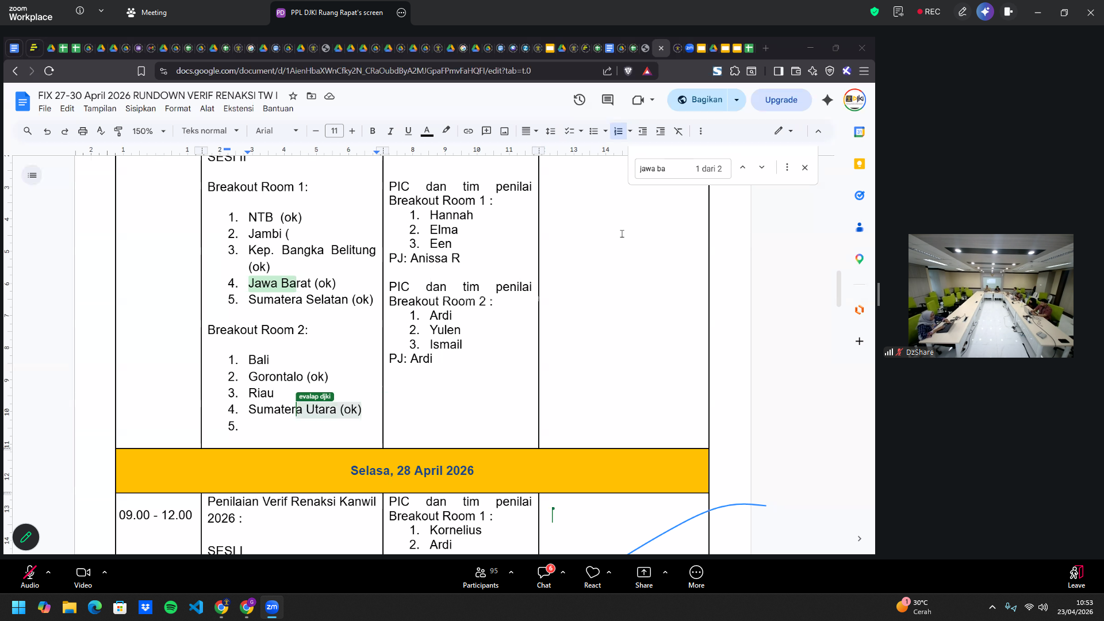The image size is (1104, 621).
Task: Open text color picker
Action: [x=427, y=131]
